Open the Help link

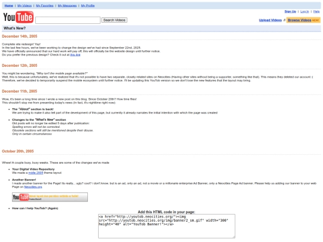click(316, 11)
